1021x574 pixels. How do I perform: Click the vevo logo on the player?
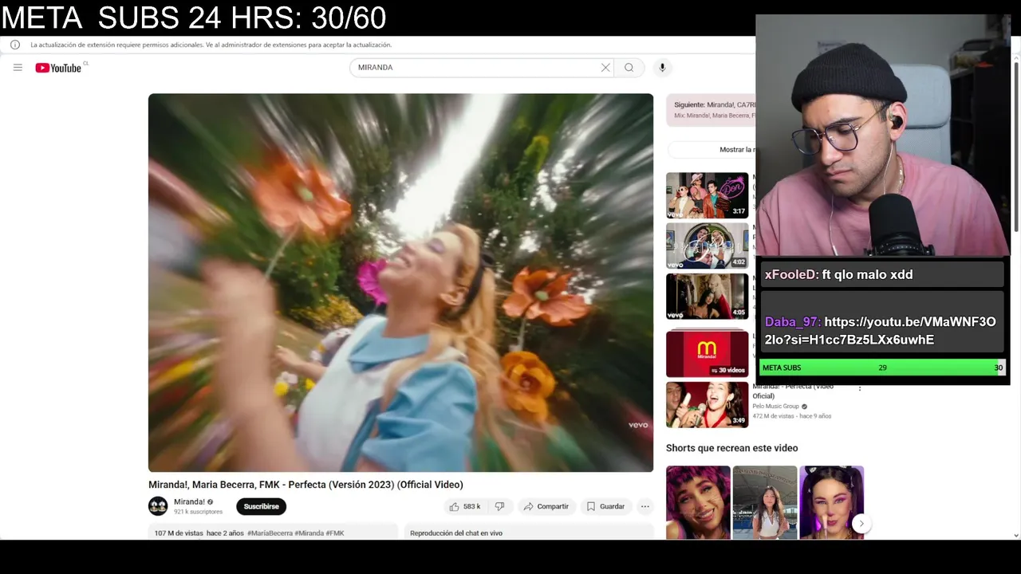[638, 425]
